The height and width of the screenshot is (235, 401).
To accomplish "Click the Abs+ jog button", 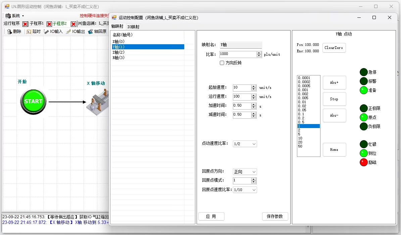I will [334, 82].
